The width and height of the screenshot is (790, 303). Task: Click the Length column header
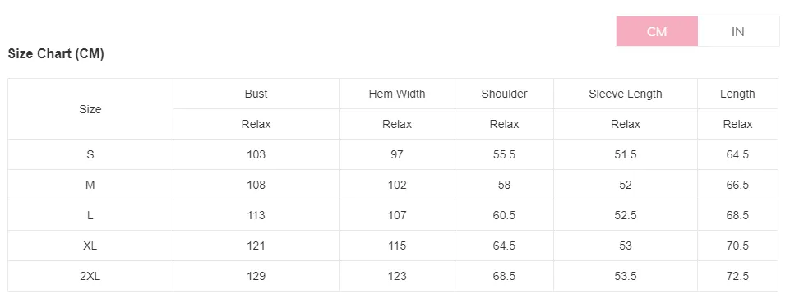coord(737,94)
